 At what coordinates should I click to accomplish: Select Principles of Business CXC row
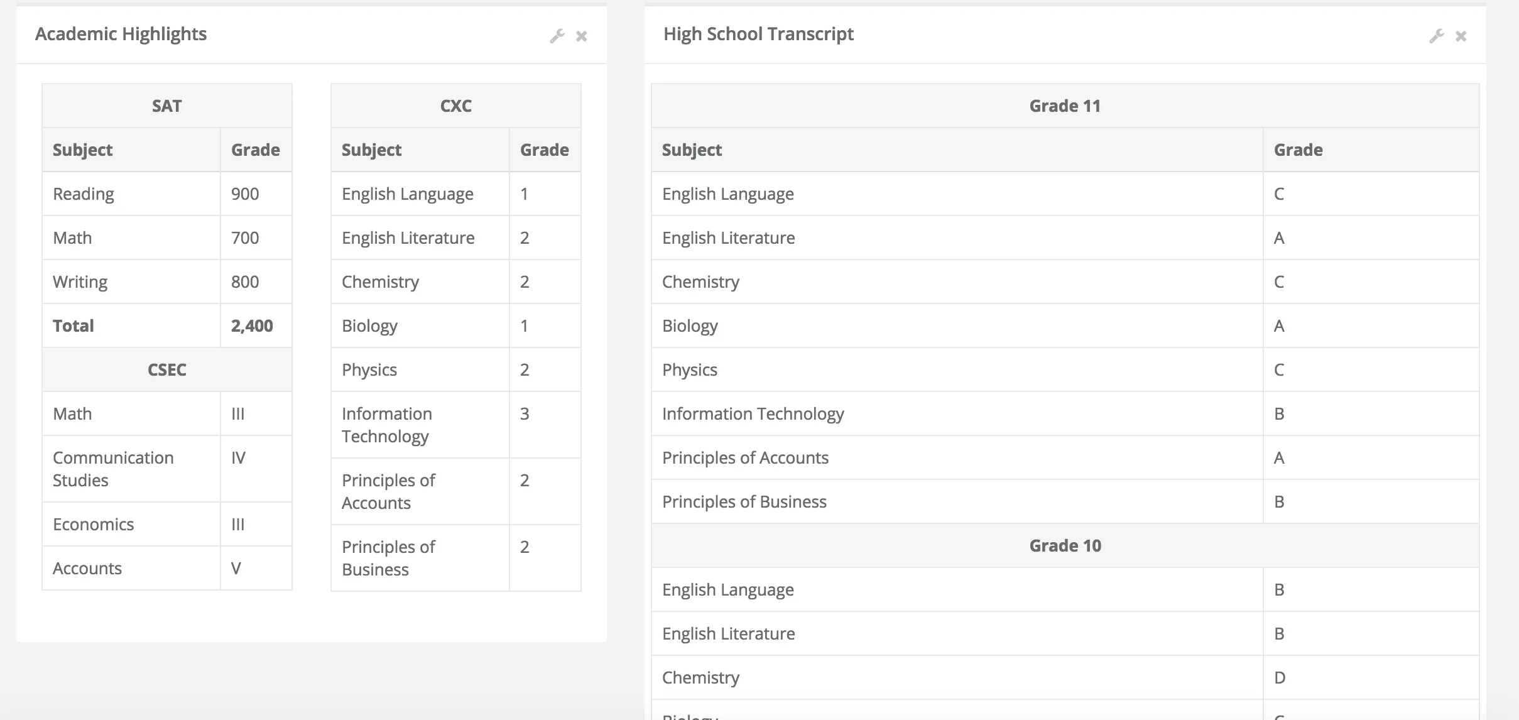coord(388,558)
